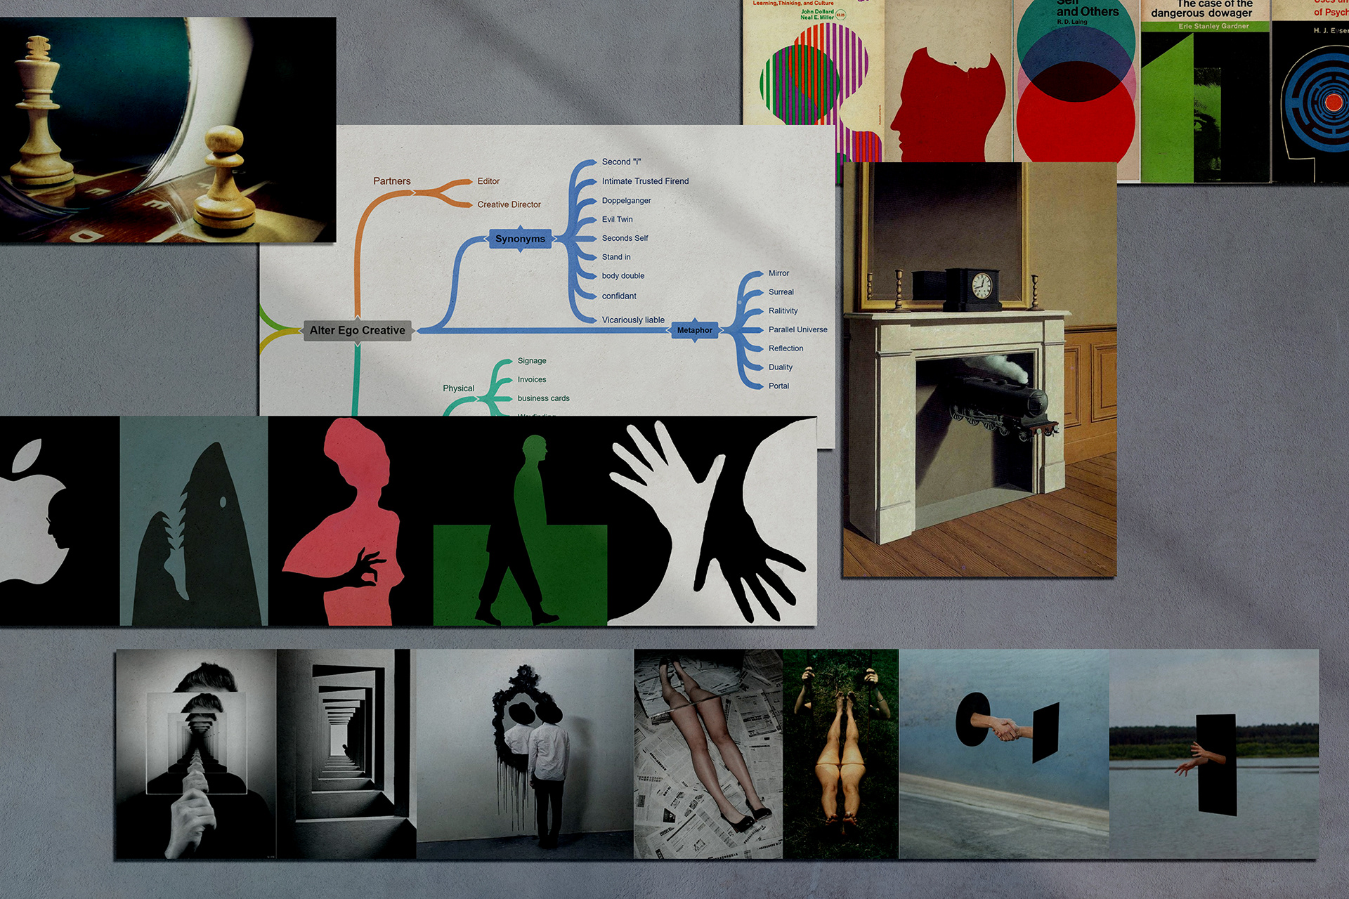The height and width of the screenshot is (899, 1349).
Task: Select the pink woman silhouette artwork
Action: [349, 520]
